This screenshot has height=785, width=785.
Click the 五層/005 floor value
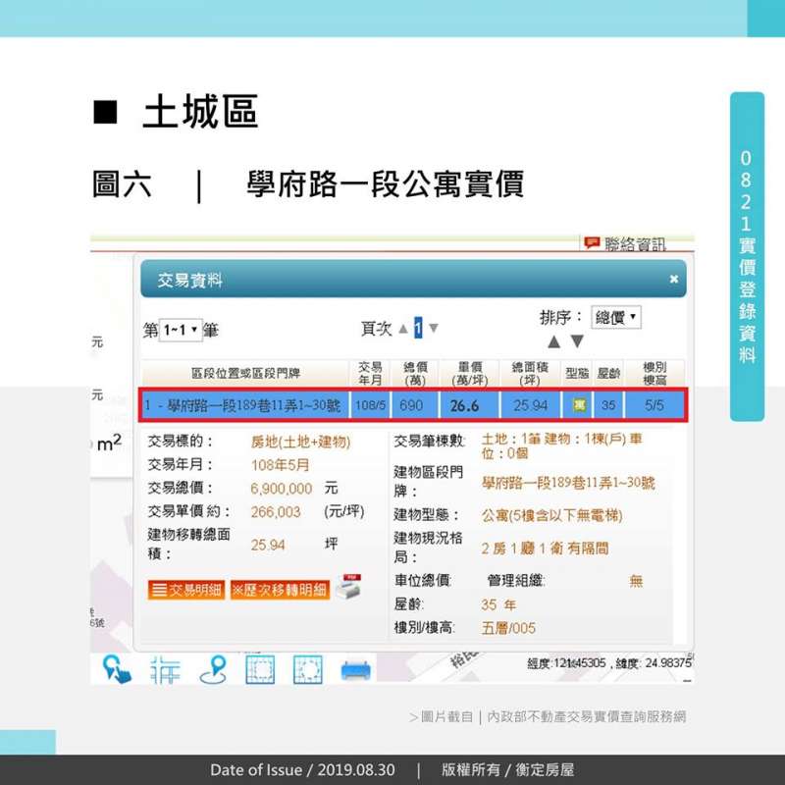click(508, 628)
